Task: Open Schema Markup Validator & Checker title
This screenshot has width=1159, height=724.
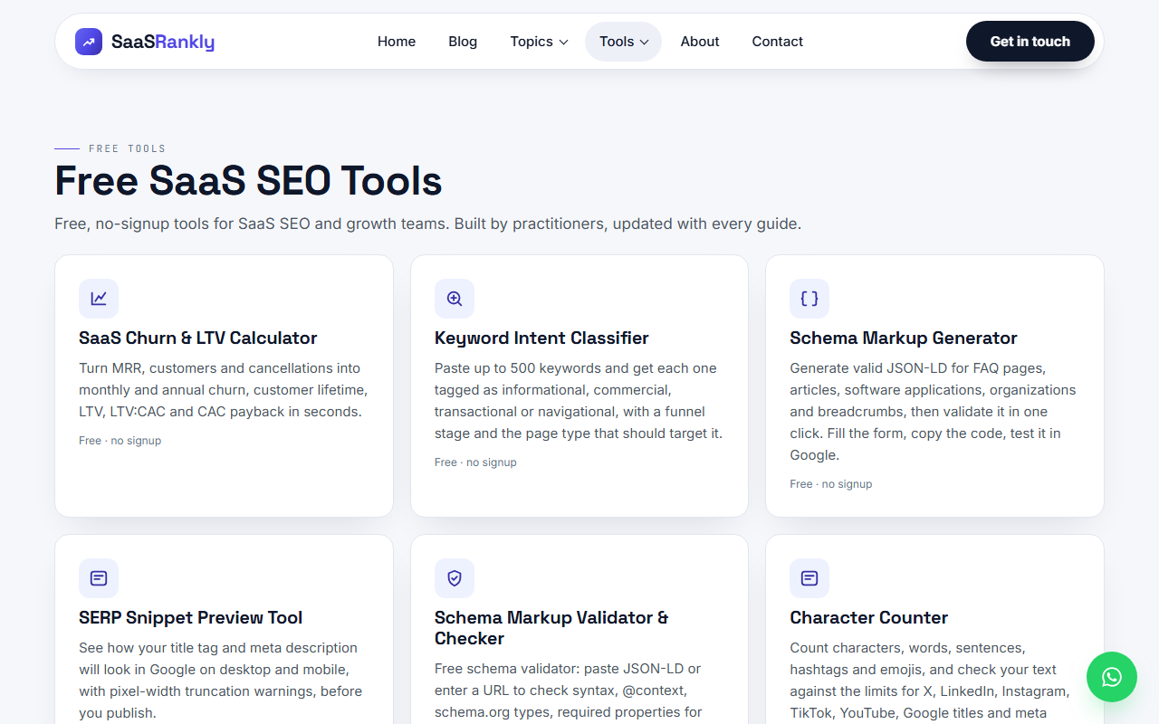Action: point(551,627)
